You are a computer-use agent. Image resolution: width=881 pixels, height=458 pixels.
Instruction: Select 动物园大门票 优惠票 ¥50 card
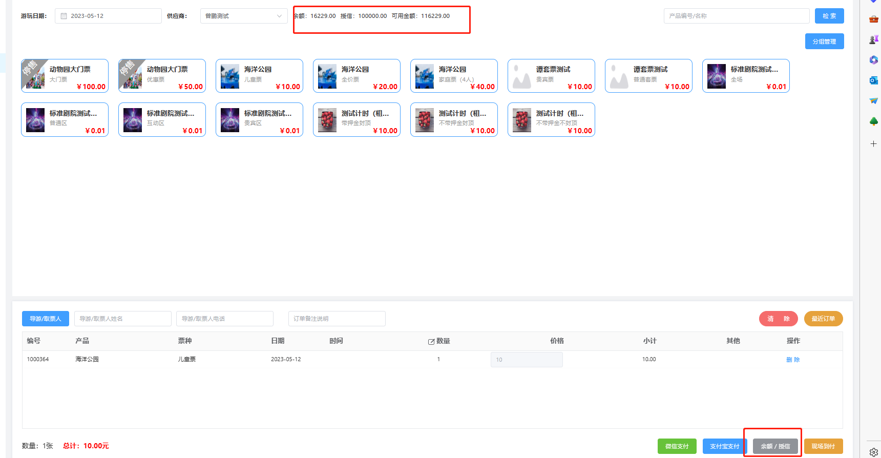pyautogui.click(x=162, y=76)
